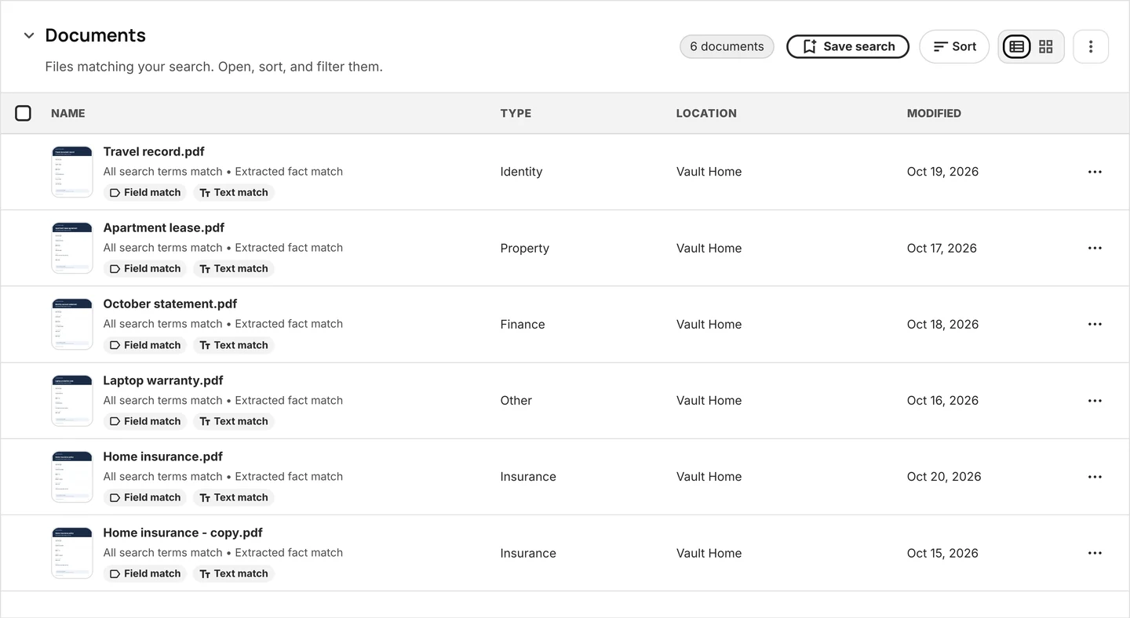The image size is (1130, 618).
Task: Open the Home insurance.pdf thumbnail
Action: coord(72,477)
